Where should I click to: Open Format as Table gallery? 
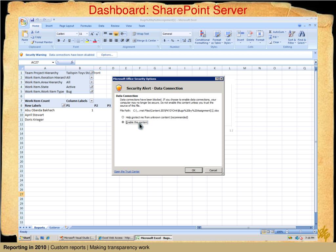217,37
